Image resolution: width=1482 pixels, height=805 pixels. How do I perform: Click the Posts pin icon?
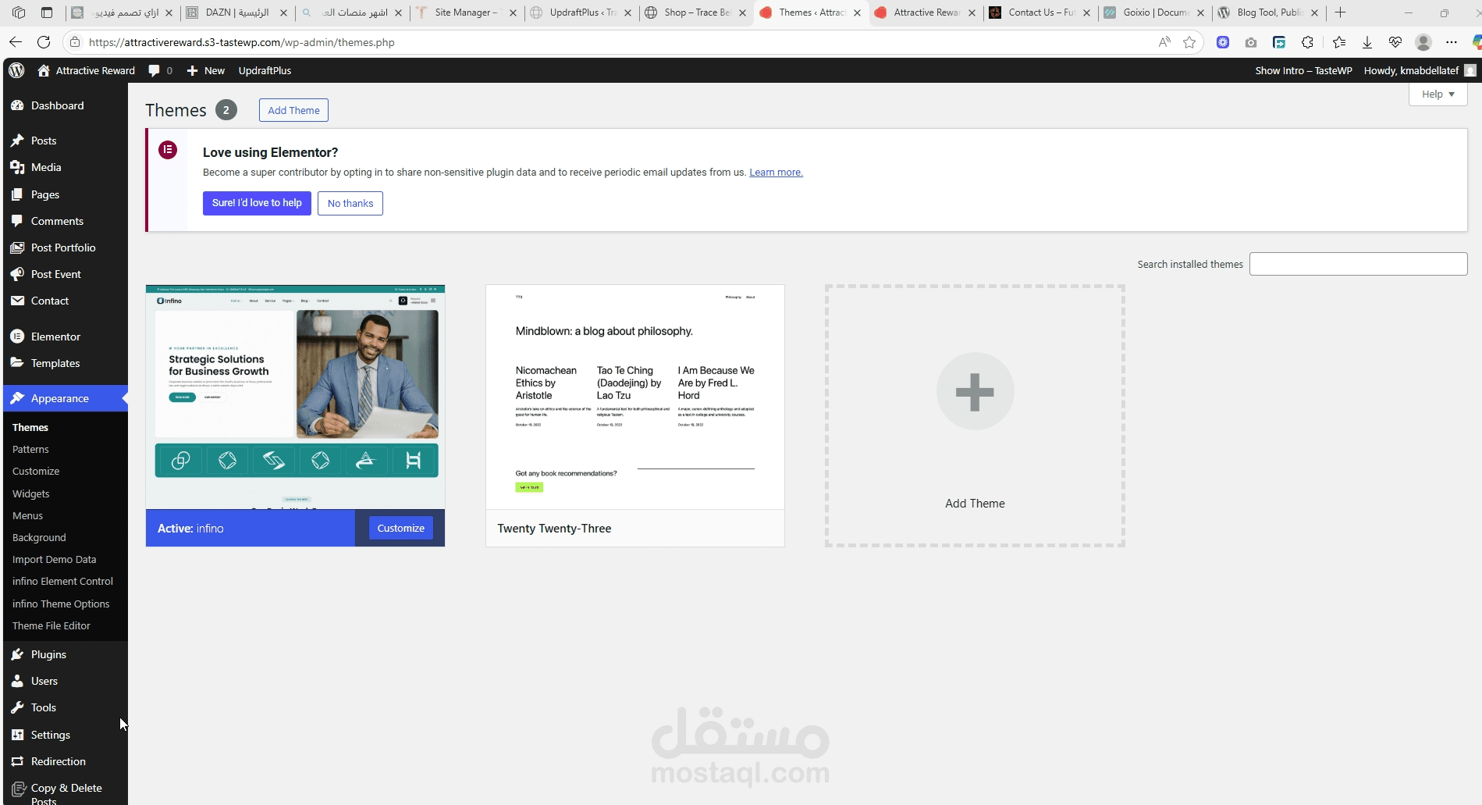[17, 141]
